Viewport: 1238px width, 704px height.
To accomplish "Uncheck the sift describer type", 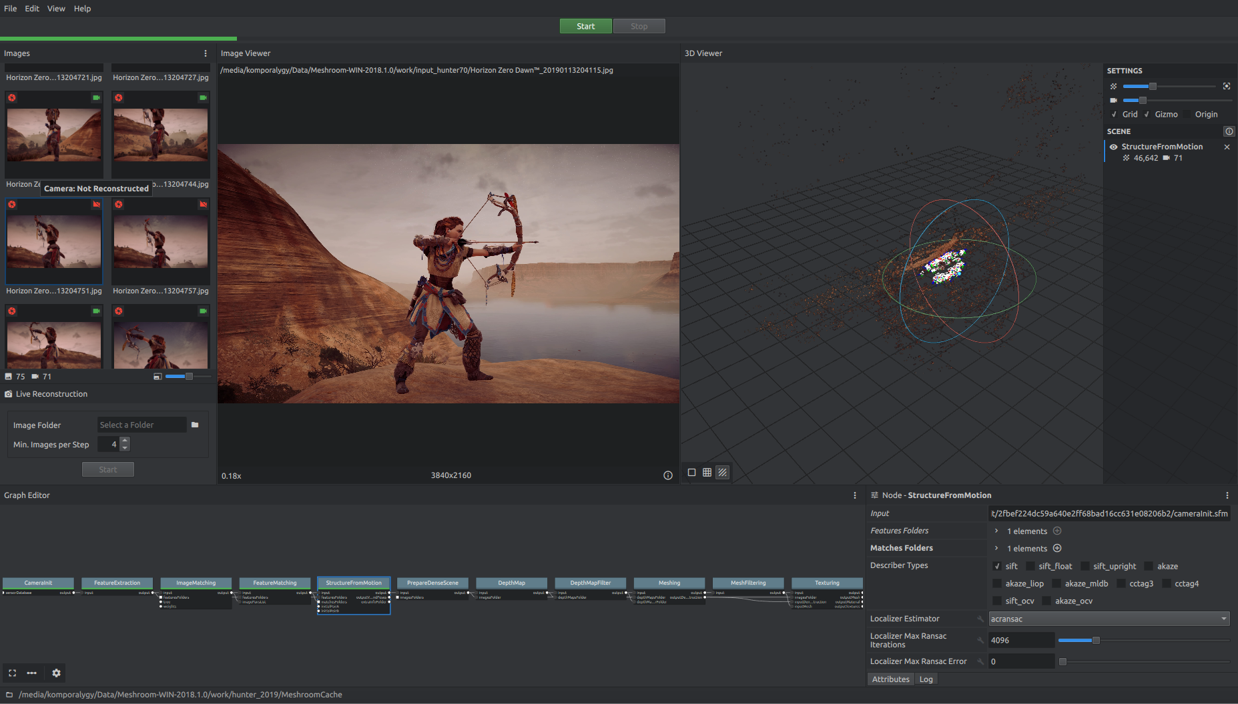I will click(997, 567).
